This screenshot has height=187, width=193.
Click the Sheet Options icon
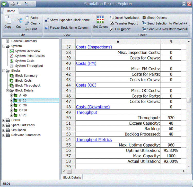(x=144, y=18)
